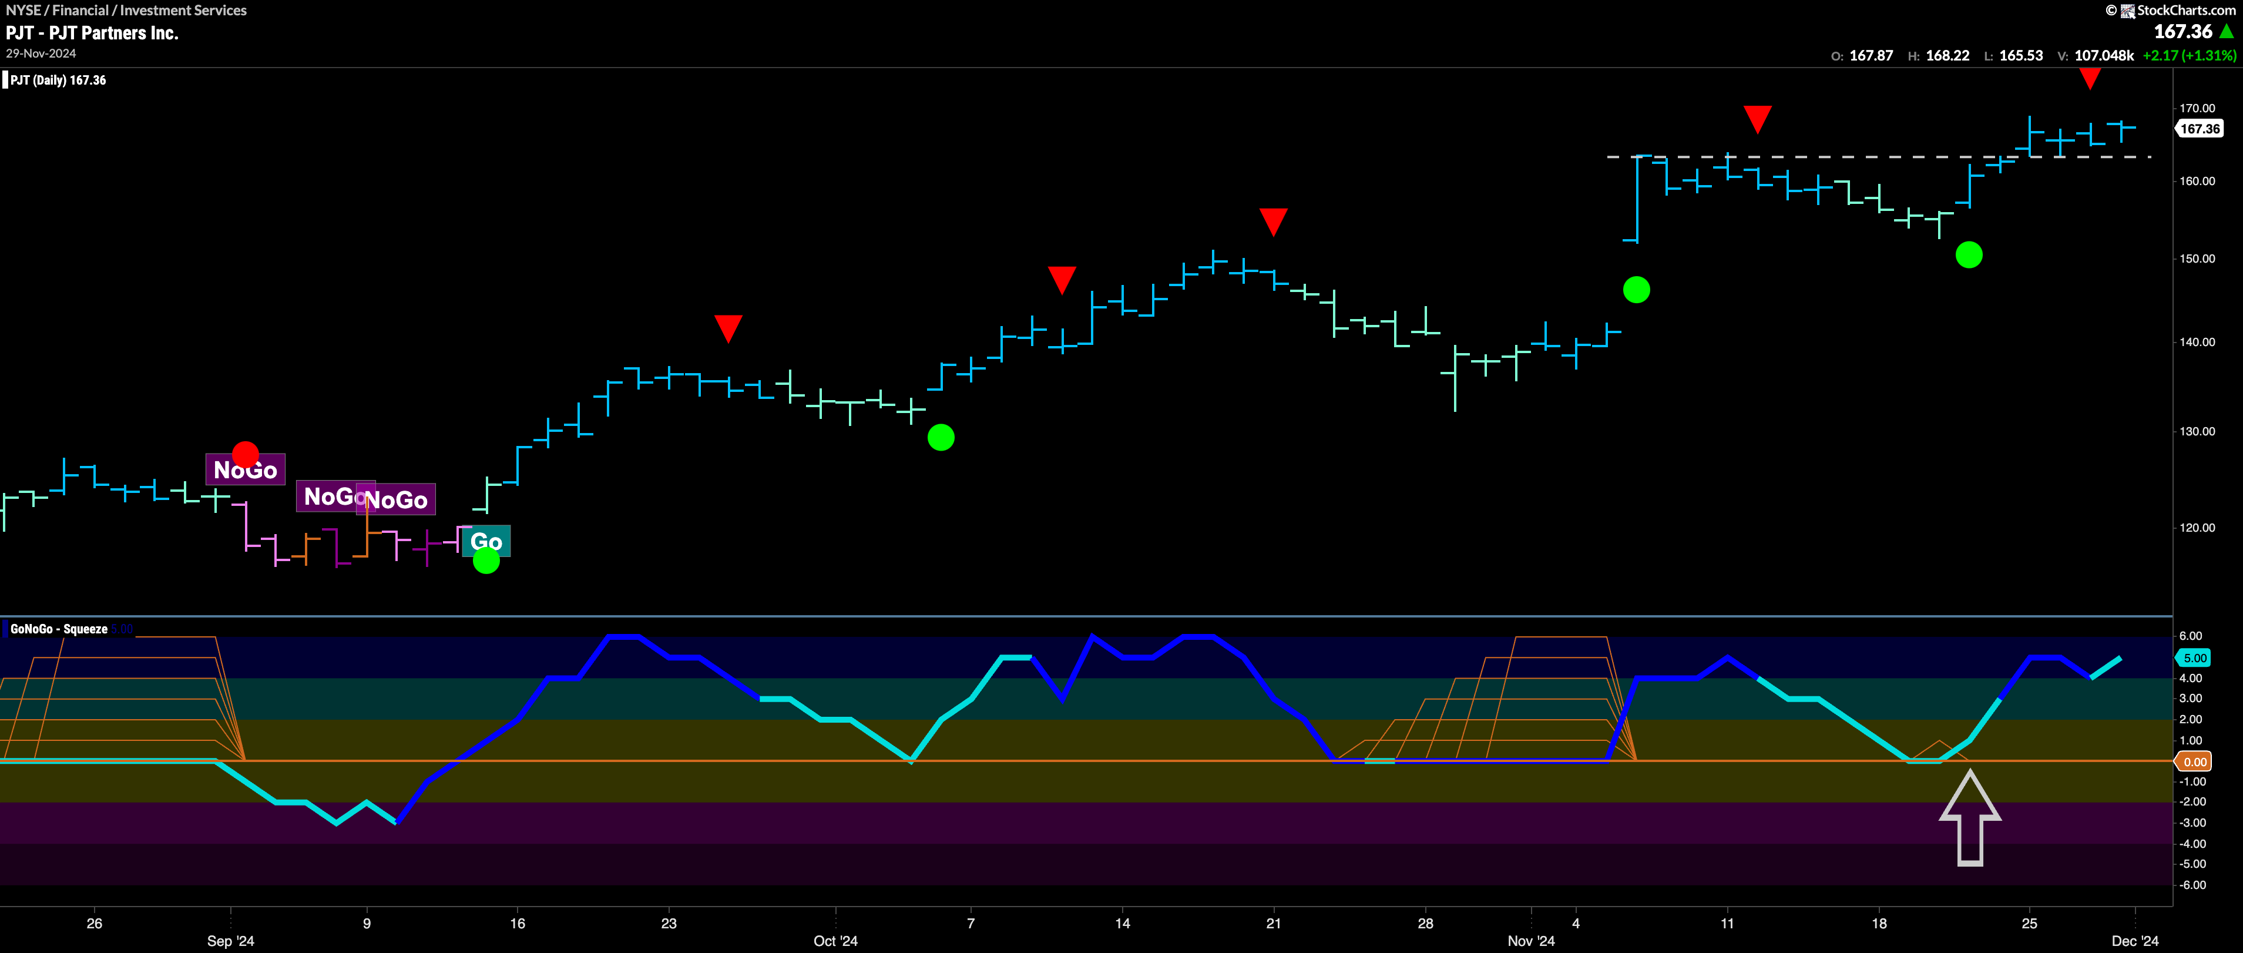Click the 167.36 price tag on the price axis

pyautogui.click(x=2200, y=129)
